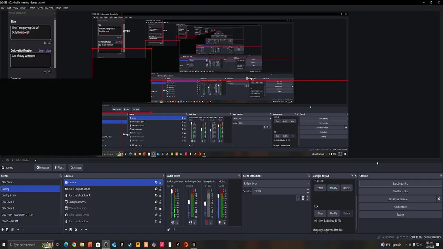
Task: Hide the Display Capture 5 source
Action: (x=156, y=202)
